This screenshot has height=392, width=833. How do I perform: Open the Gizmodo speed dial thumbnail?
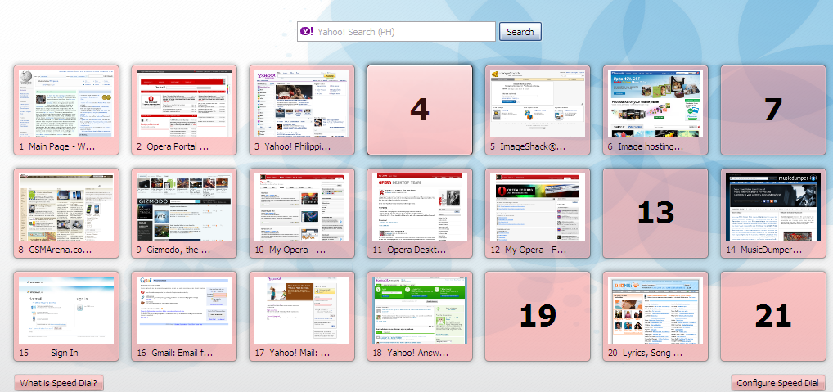pos(184,208)
